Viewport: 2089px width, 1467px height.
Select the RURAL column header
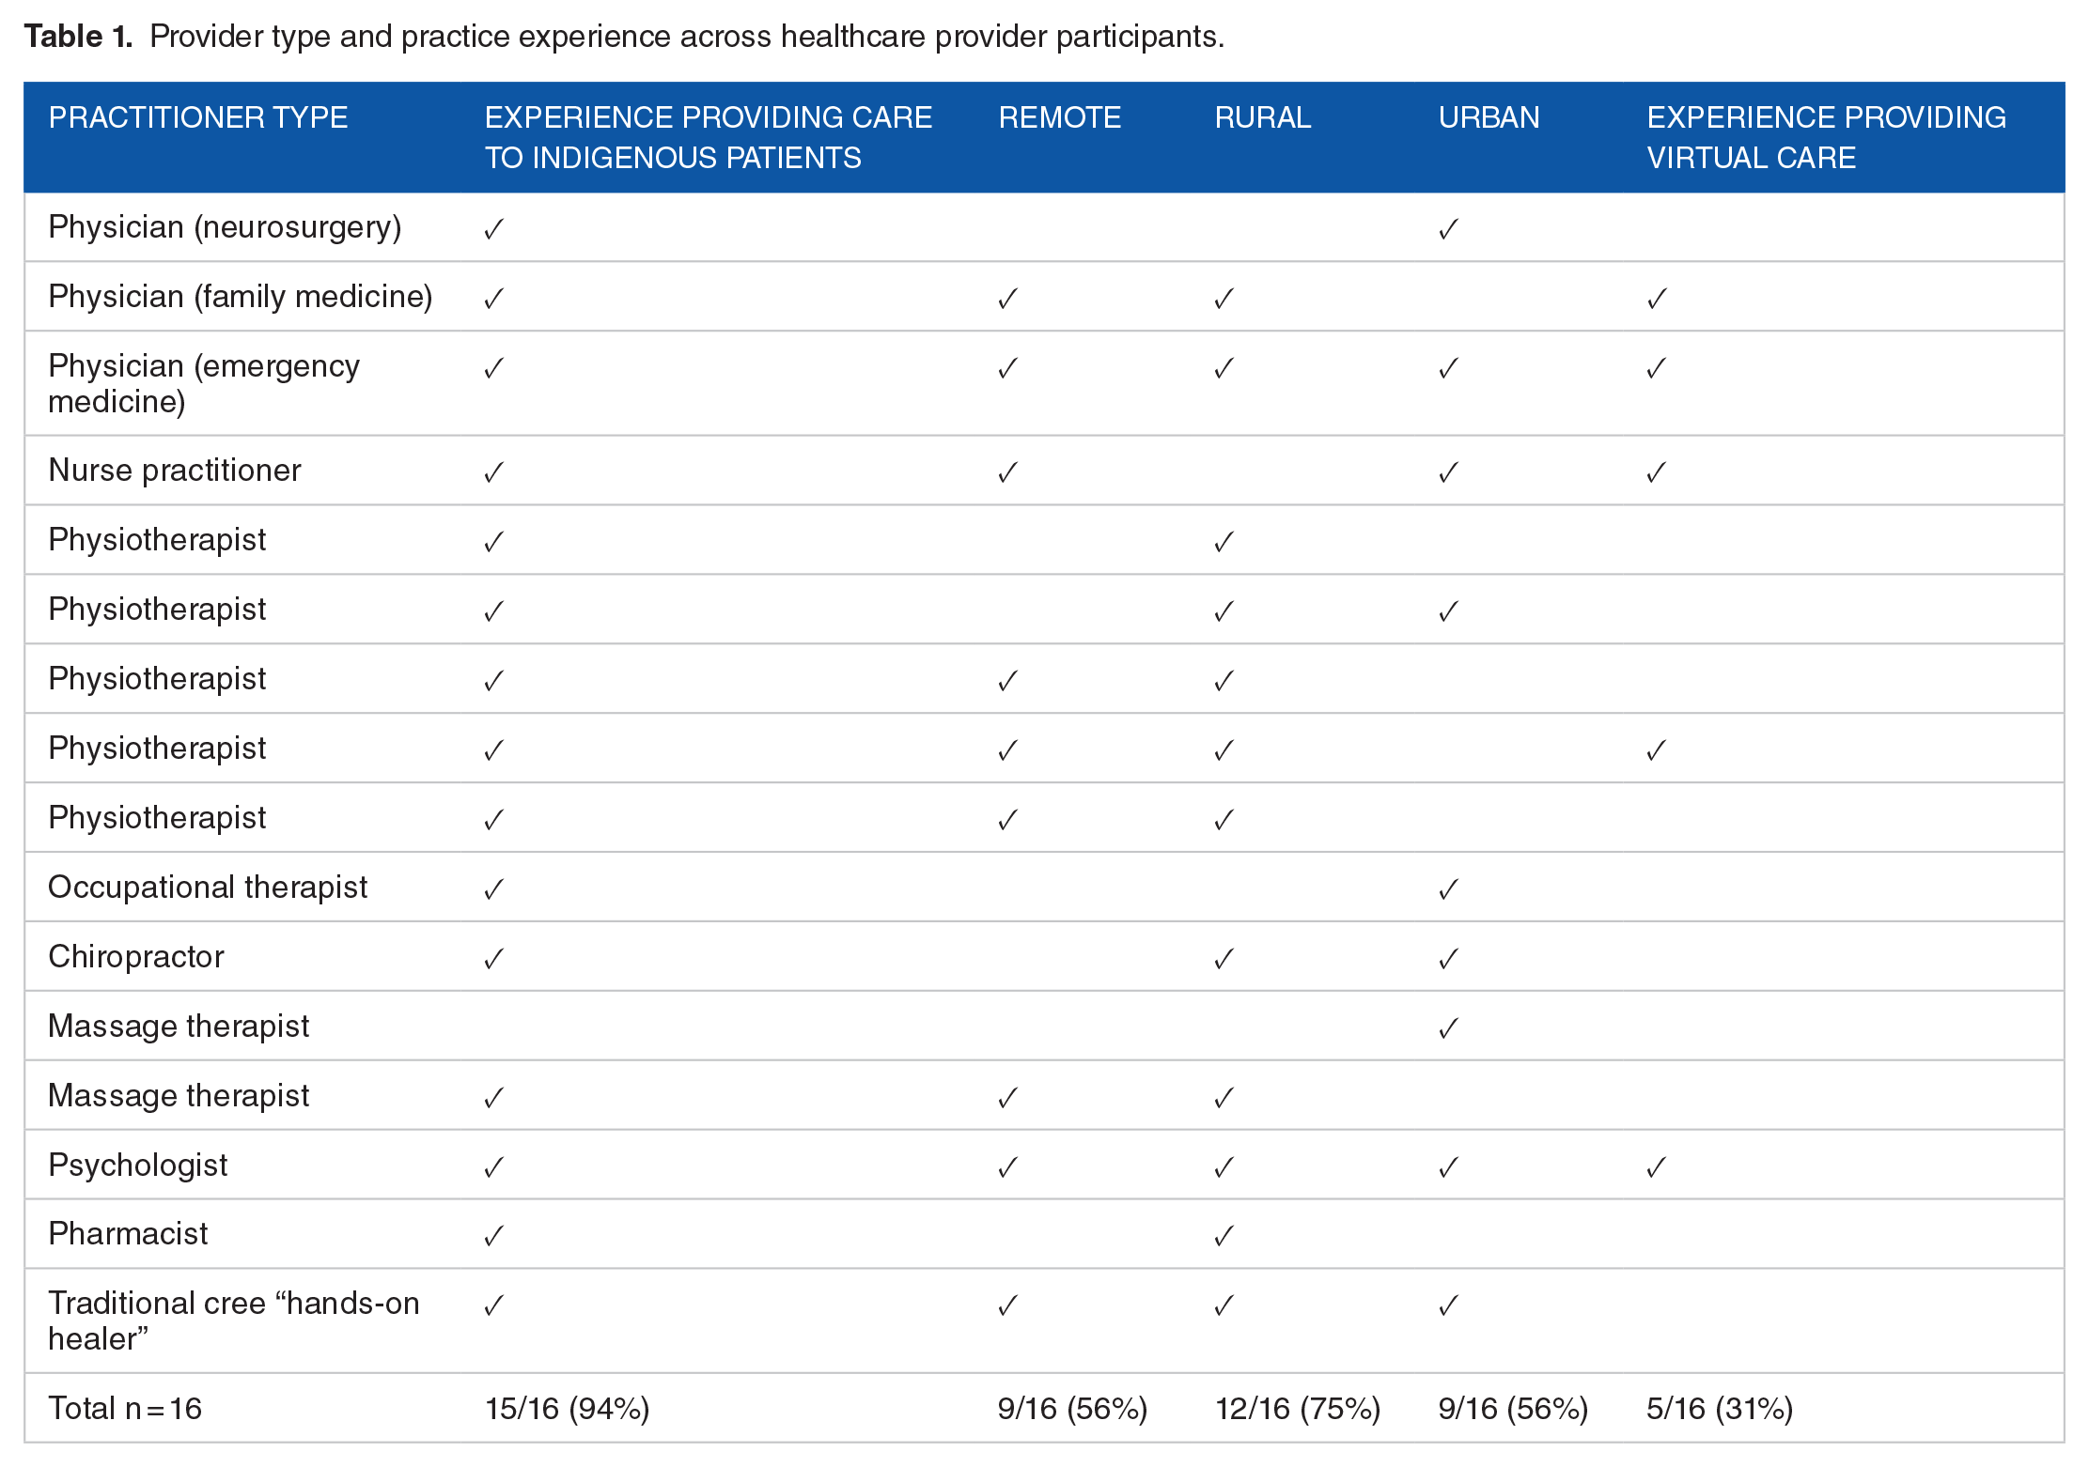point(1262,117)
